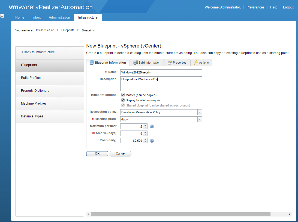Click the Actions key icon
The height and width of the screenshot is (222, 298).
[196, 63]
